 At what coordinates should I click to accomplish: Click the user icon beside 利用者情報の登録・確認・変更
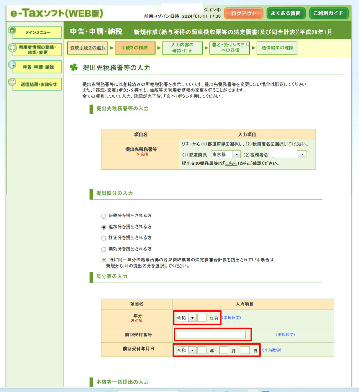point(12,48)
